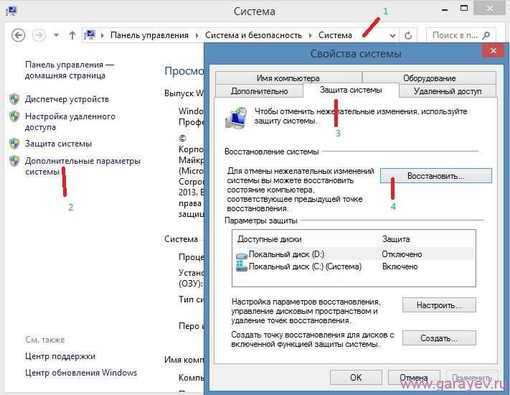Open Панель управления — домашняя страница
This screenshot has height=395, width=510.
pyautogui.click(x=70, y=70)
